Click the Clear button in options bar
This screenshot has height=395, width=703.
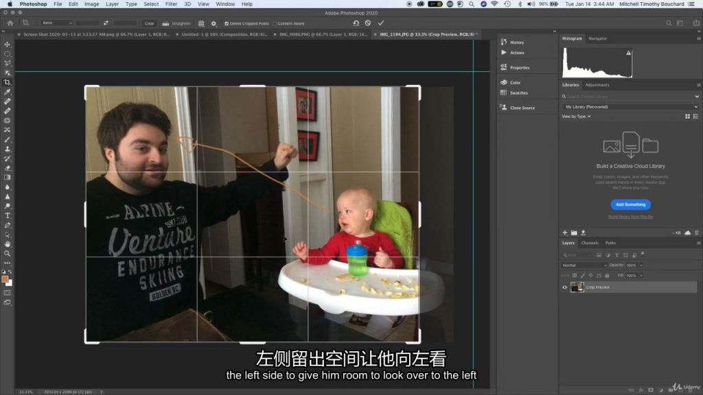(x=149, y=23)
